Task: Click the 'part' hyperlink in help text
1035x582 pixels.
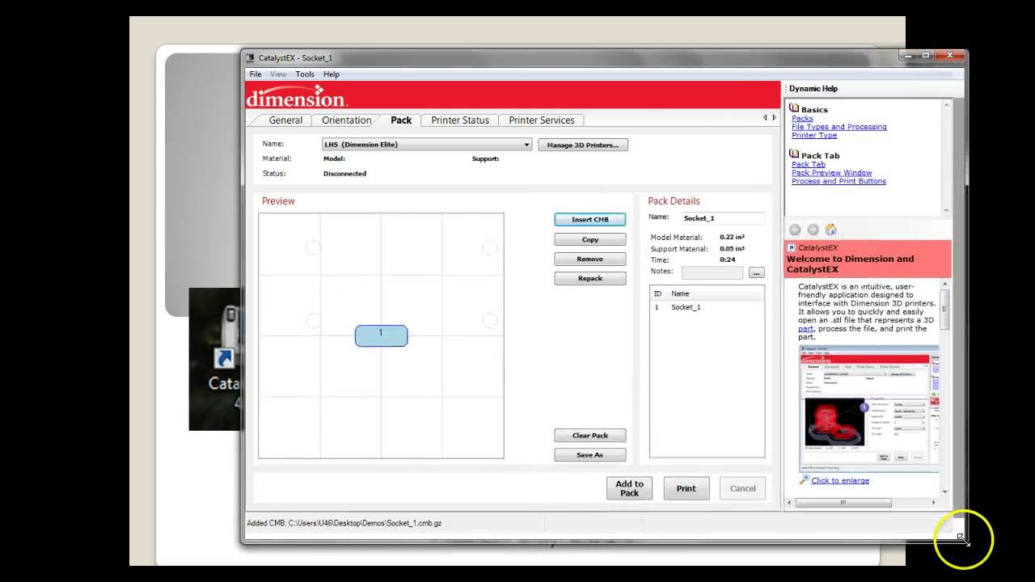Action: coord(805,329)
